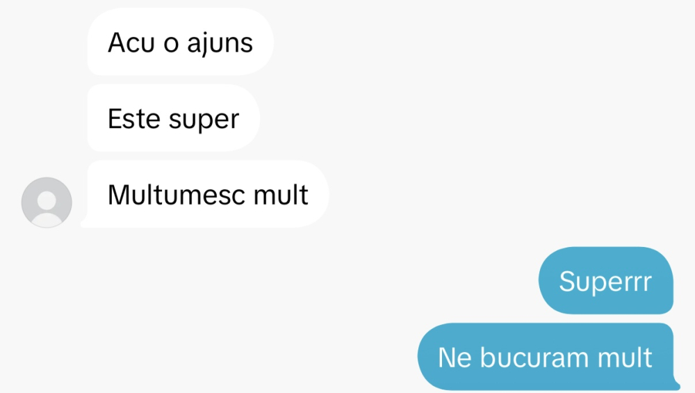This screenshot has width=695, height=393.
Task: Click the word 'super' in white bubble
Action: (204, 121)
